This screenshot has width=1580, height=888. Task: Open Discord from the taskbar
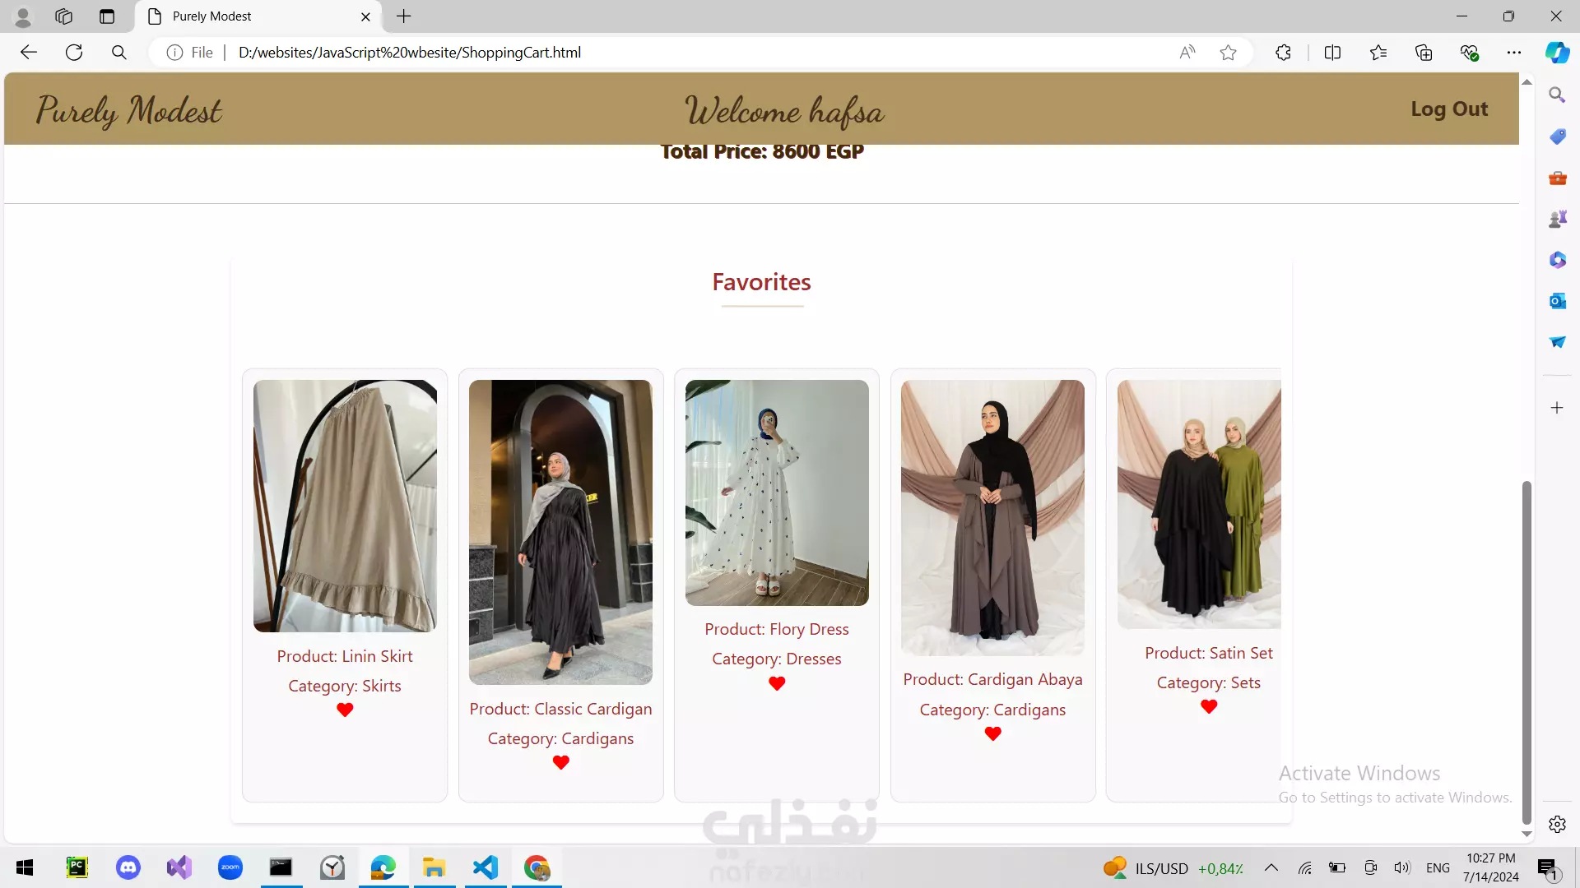pos(128,867)
